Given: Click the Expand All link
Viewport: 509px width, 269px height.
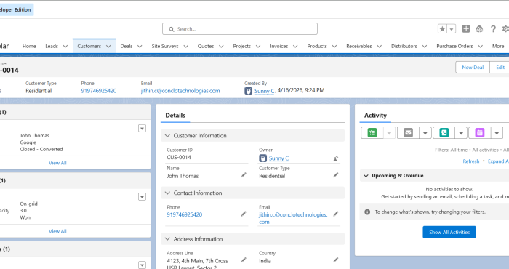Looking at the screenshot, I should (x=498, y=161).
